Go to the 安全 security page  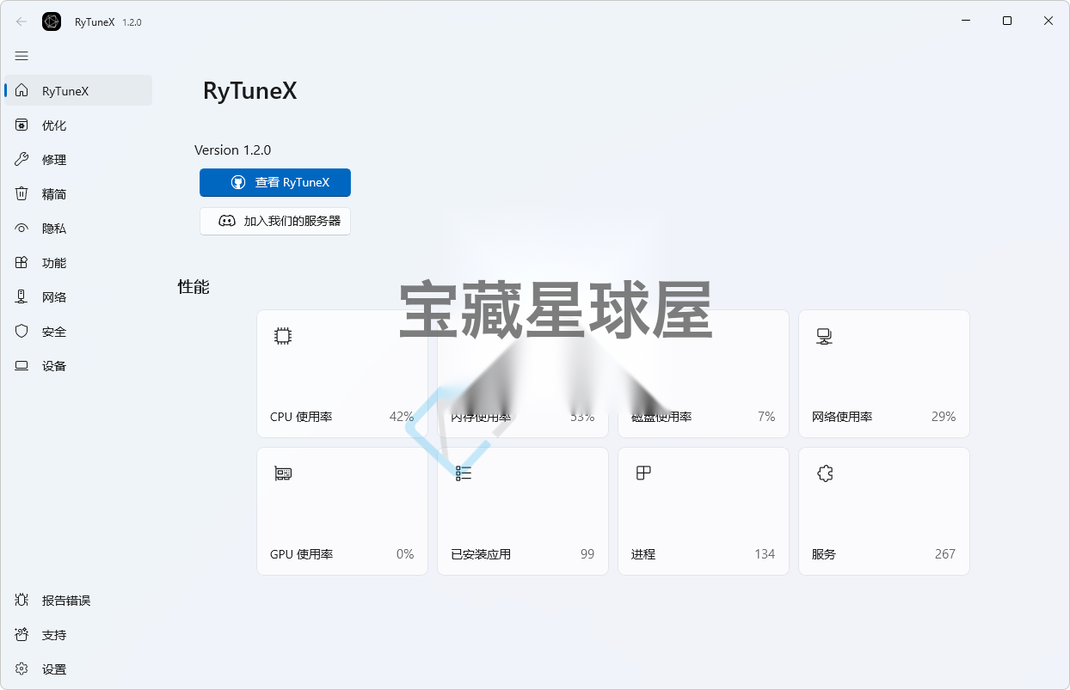[x=78, y=331]
